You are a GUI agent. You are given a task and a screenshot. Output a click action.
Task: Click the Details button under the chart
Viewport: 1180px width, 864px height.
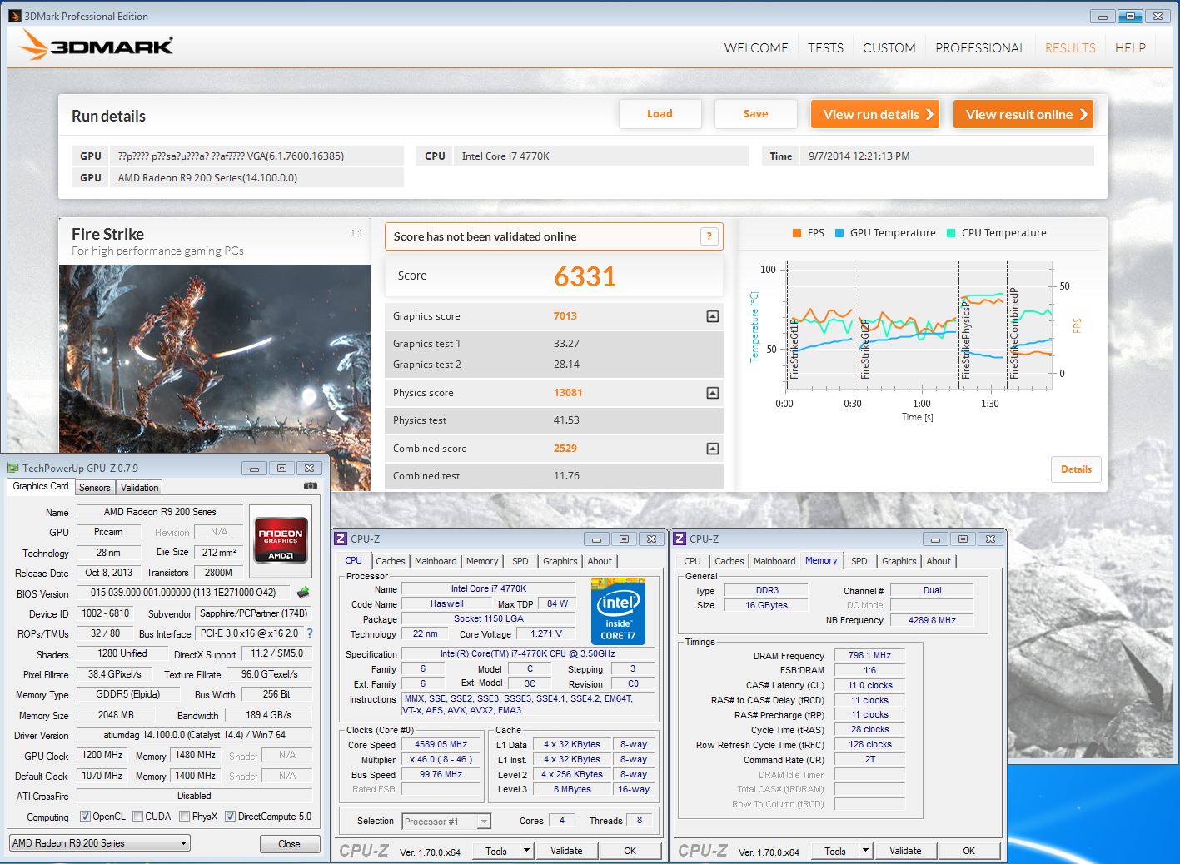[1076, 469]
